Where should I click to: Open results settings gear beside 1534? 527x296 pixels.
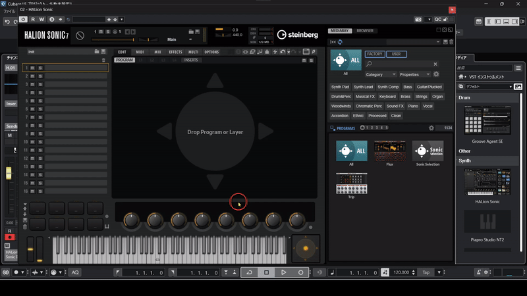pyautogui.click(x=431, y=128)
